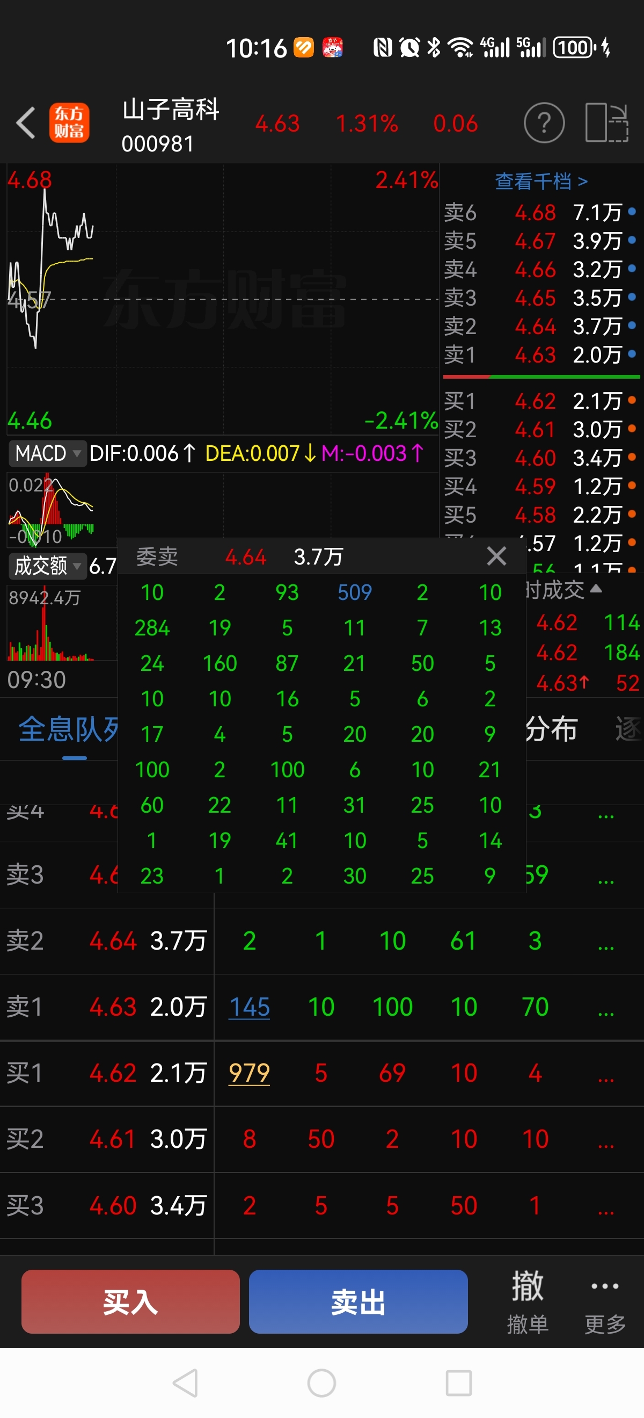The width and height of the screenshot is (644, 1418).
Task: Select the 买3 4.60 top order row
Action: tap(541, 459)
